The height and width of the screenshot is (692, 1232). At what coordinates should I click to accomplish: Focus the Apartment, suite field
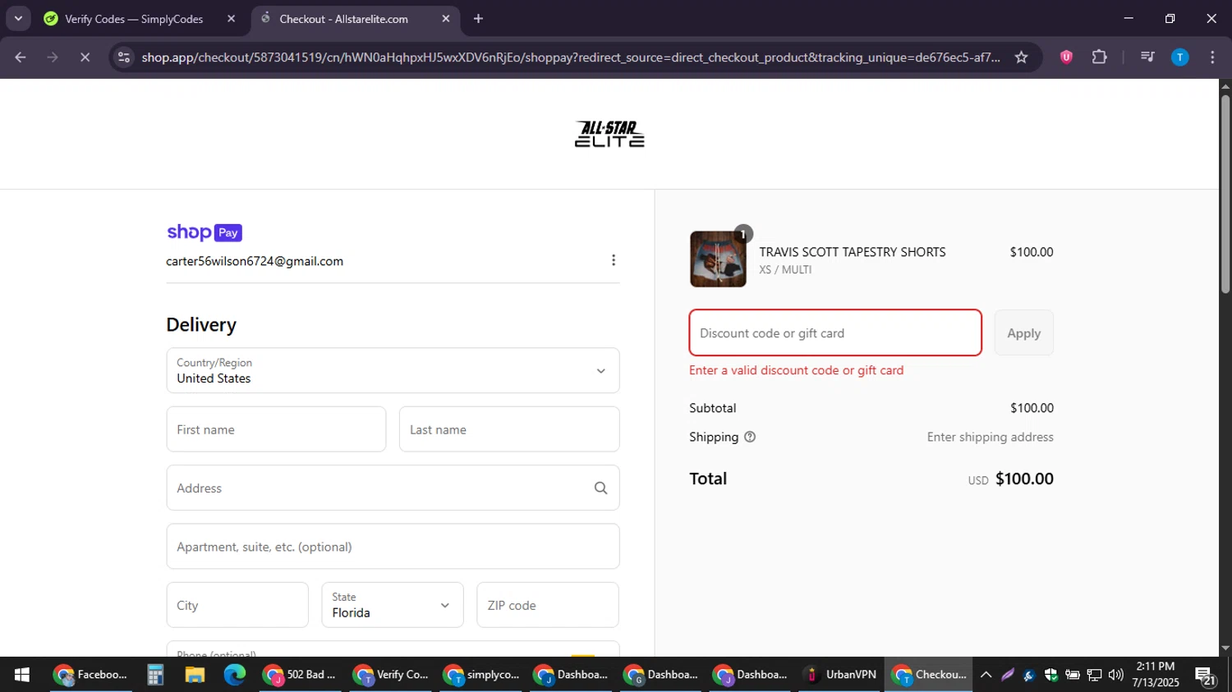(x=393, y=547)
